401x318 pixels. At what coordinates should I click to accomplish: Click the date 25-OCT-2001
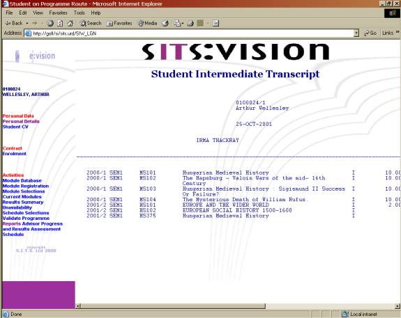tap(254, 124)
